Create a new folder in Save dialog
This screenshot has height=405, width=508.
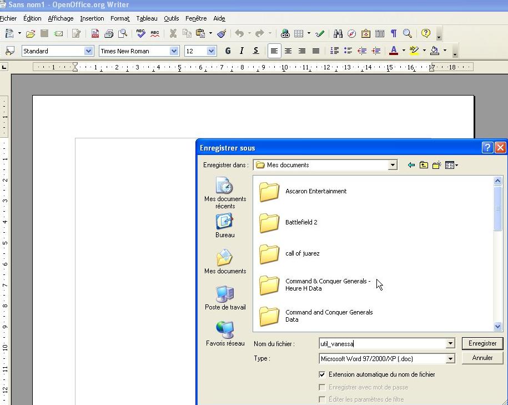coord(437,165)
